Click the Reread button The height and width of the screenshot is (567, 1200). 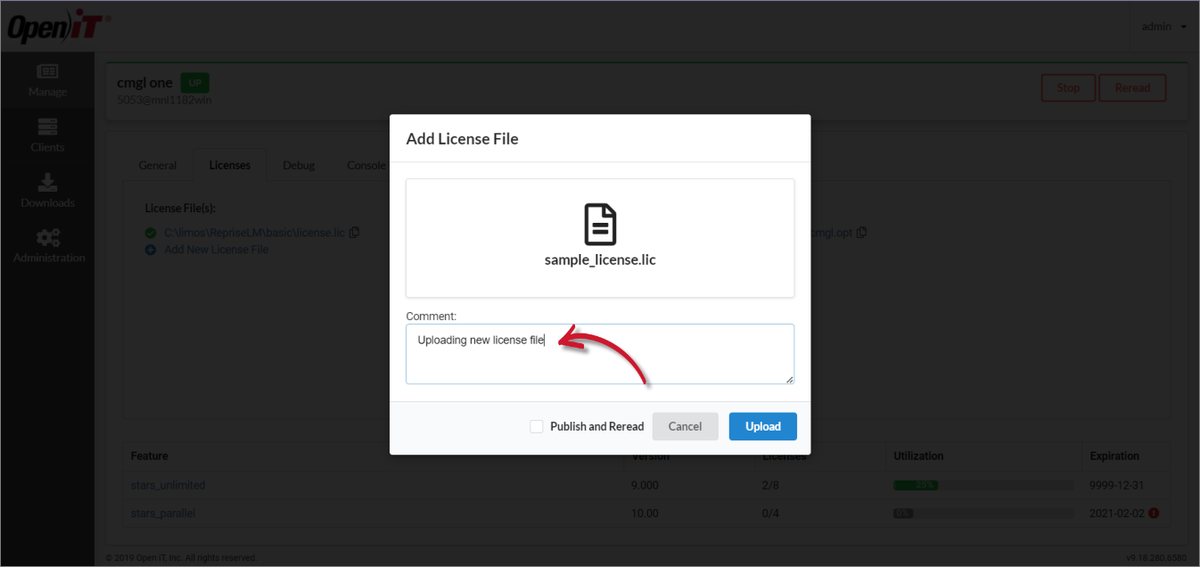tap(1132, 87)
